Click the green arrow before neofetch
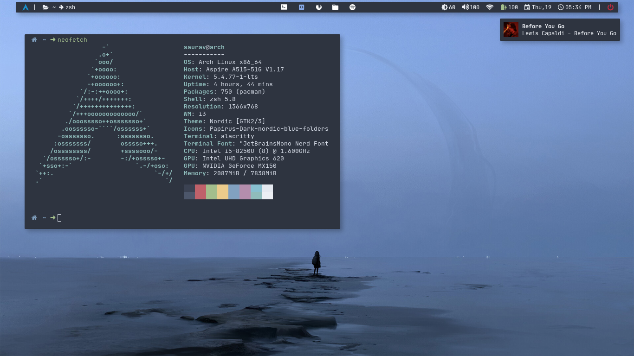The width and height of the screenshot is (634, 356). point(53,40)
